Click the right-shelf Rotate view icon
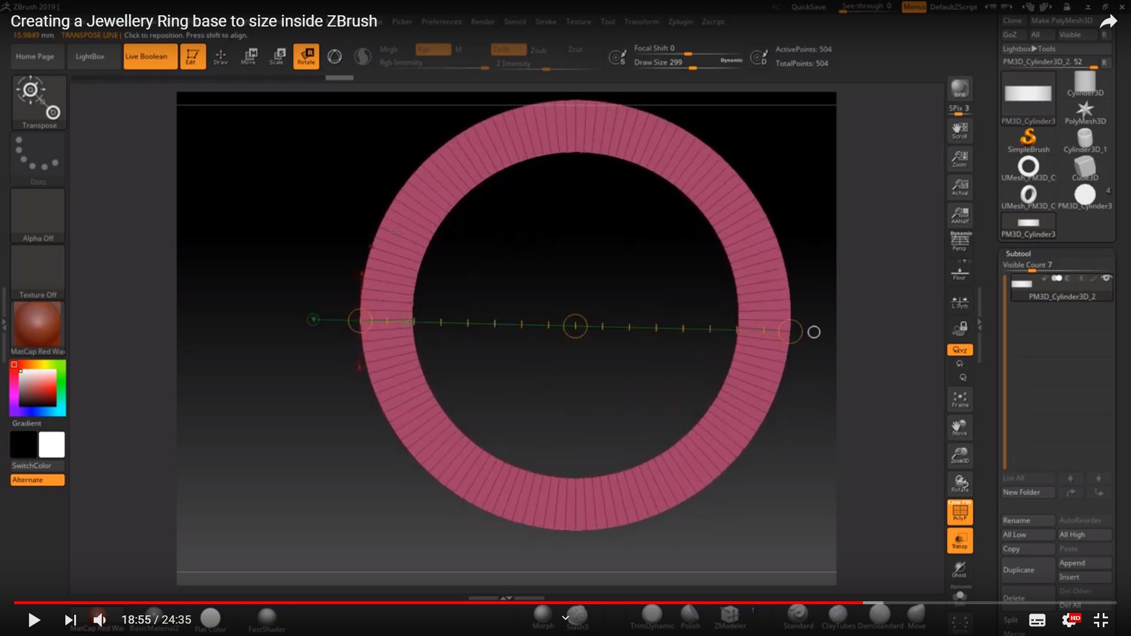 960,483
